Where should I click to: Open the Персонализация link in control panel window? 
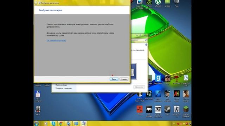click(61, 85)
